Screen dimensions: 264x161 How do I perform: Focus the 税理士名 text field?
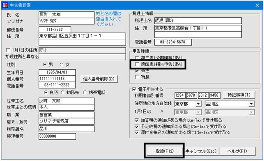coord(198,20)
